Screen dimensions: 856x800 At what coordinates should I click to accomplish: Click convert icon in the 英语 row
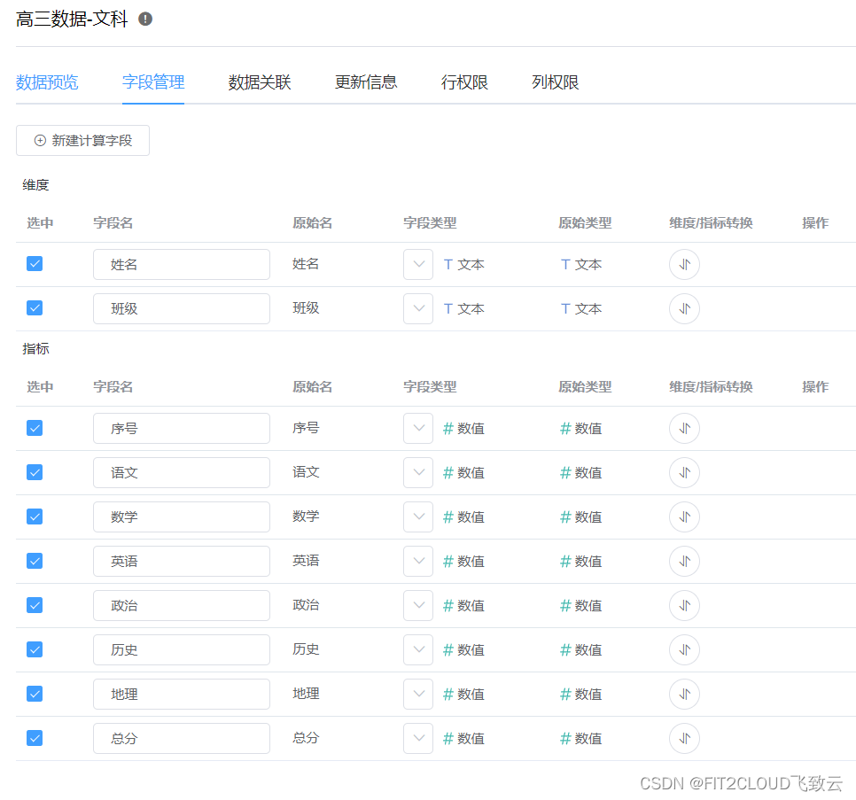coord(684,561)
